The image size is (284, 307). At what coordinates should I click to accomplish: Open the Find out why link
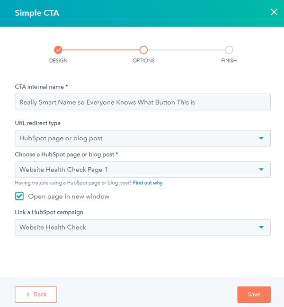(x=148, y=183)
